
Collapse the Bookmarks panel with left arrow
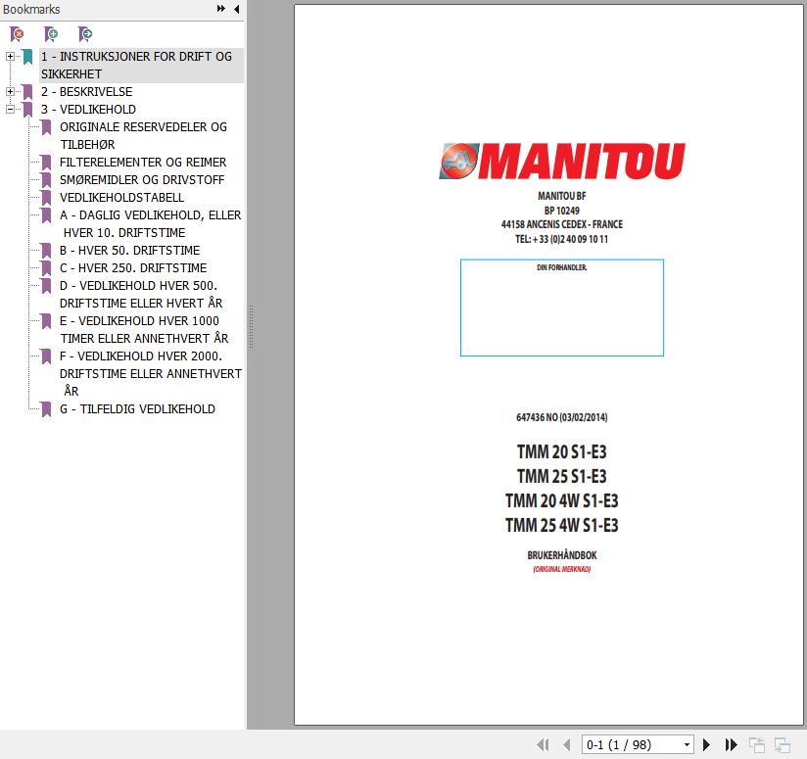(237, 9)
